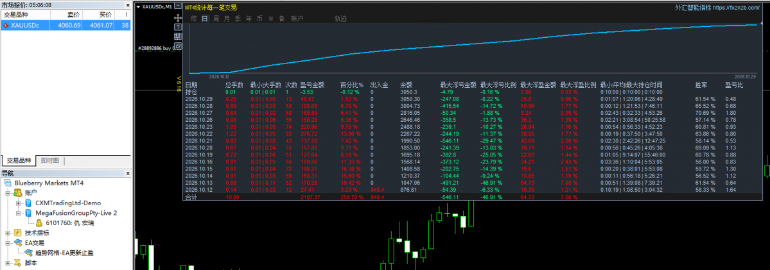
Task: Click the MegaFusionGroupPty-Live 2 server icon
Action: [28, 213]
